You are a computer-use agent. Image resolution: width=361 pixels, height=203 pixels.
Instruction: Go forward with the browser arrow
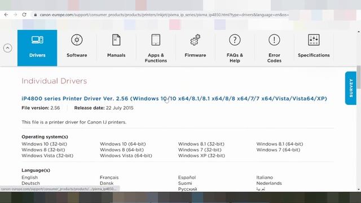click(x=15, y=15)
